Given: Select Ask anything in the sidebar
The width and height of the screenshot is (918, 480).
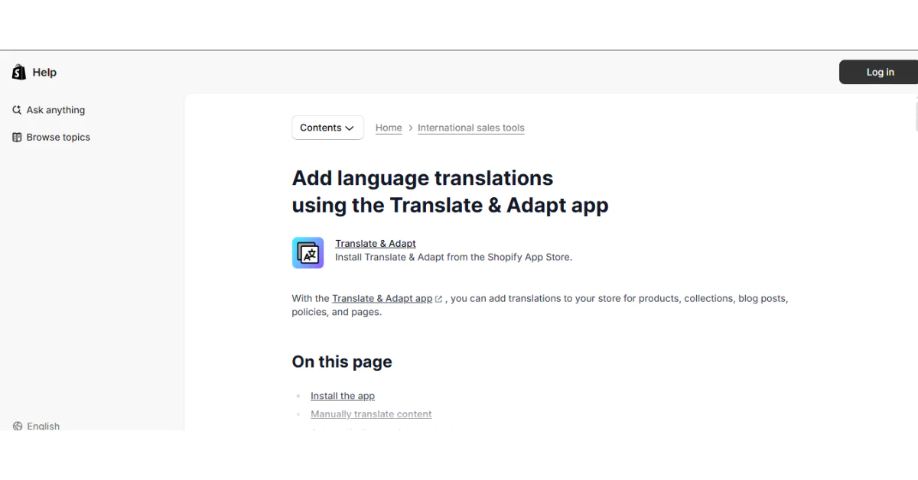Looking at the screenshot, I should [x=55, y=109].
